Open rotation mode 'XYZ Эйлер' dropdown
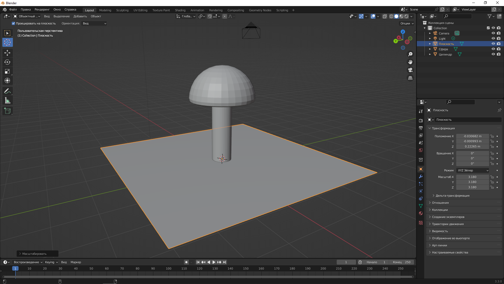504x284 pixels. tap(472, 170)
